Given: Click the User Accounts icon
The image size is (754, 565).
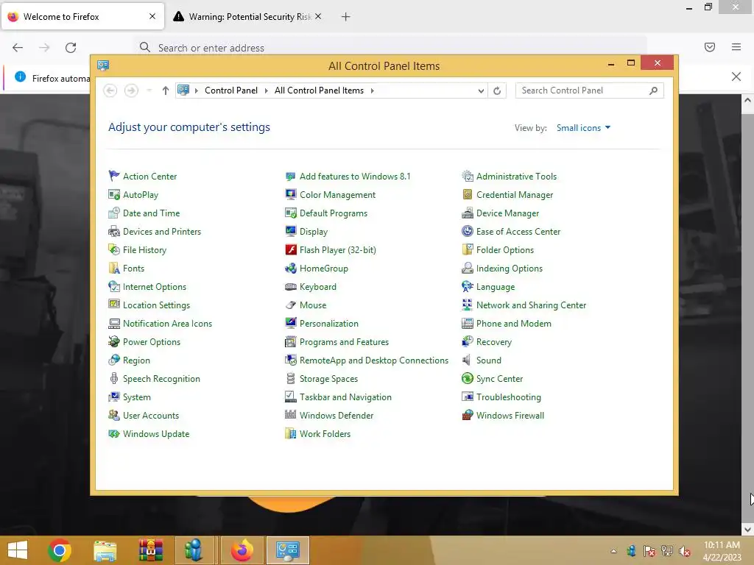Looking at the screenshot, I should [x=114, y=415].
